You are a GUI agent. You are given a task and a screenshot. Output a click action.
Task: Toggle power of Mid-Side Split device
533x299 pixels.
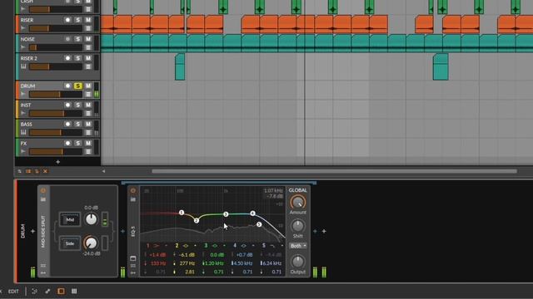42,190
